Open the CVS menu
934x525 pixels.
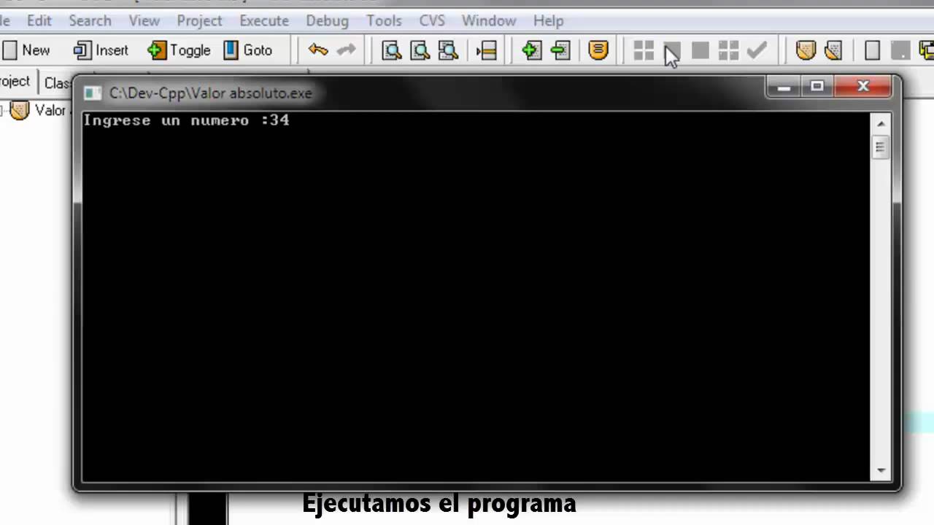pyautogui.click(x=432, y=20)
